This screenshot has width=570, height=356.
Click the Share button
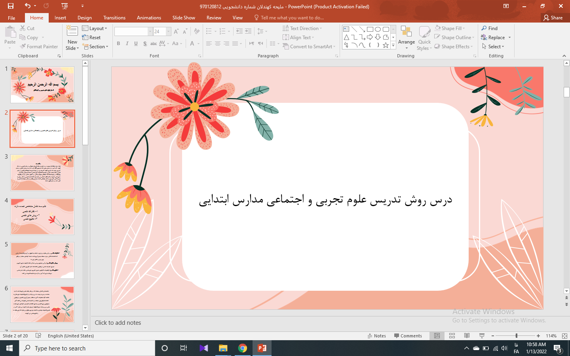553,18
